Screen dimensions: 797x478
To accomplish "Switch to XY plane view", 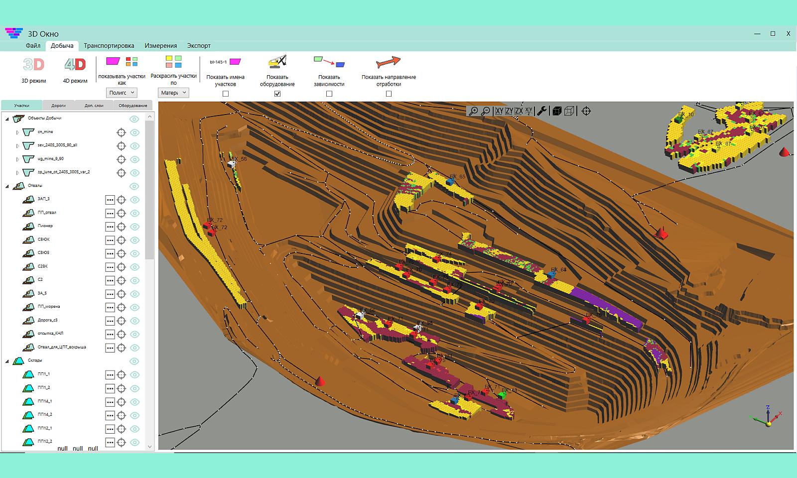I will [x=499, y=111].
